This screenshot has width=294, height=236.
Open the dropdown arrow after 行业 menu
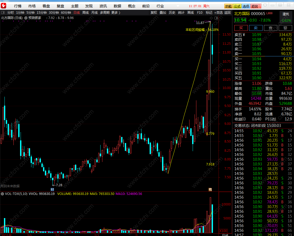click(x=178, y=6)
